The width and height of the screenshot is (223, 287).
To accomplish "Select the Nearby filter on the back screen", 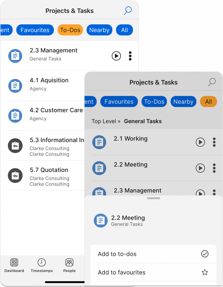I will (99, 30).
